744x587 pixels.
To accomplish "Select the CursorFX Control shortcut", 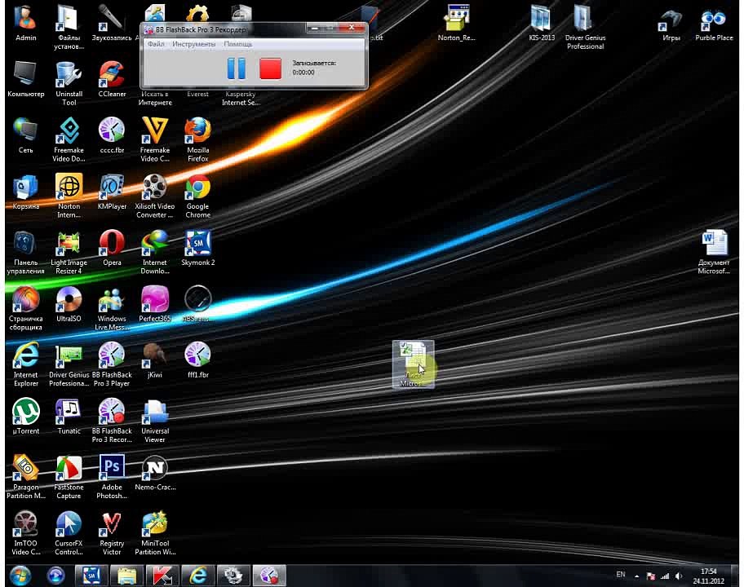I will (x=69, y=533).
